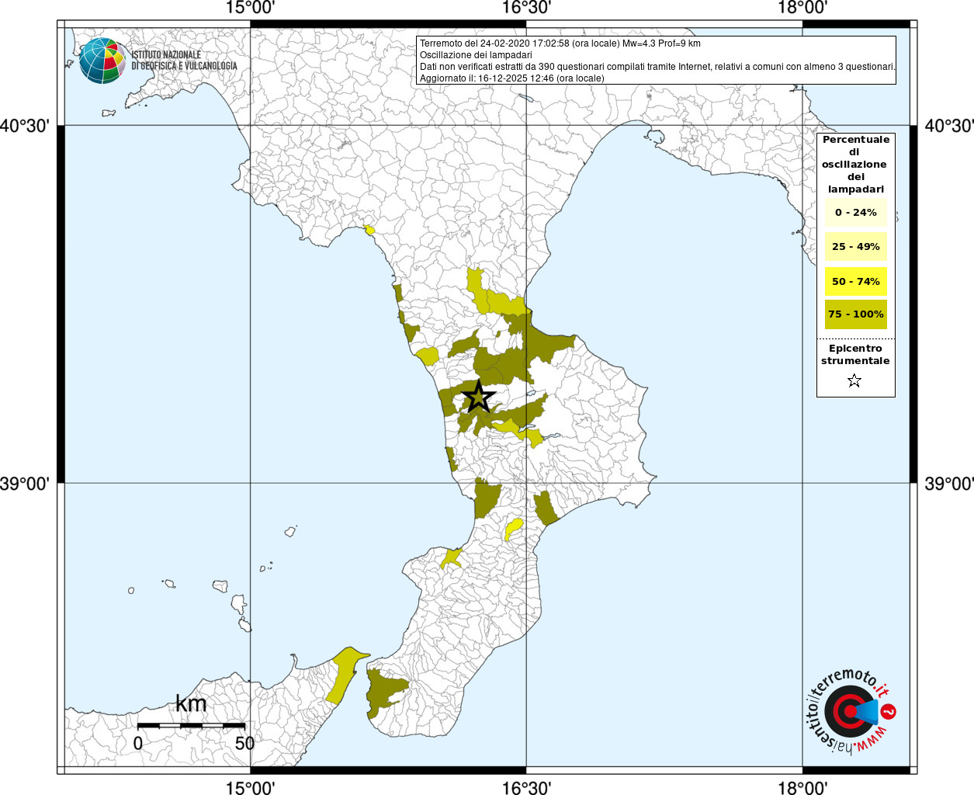Click the INGV globe logo
The height and width of the screenshot is (795, 974).
tap(102, 61)
